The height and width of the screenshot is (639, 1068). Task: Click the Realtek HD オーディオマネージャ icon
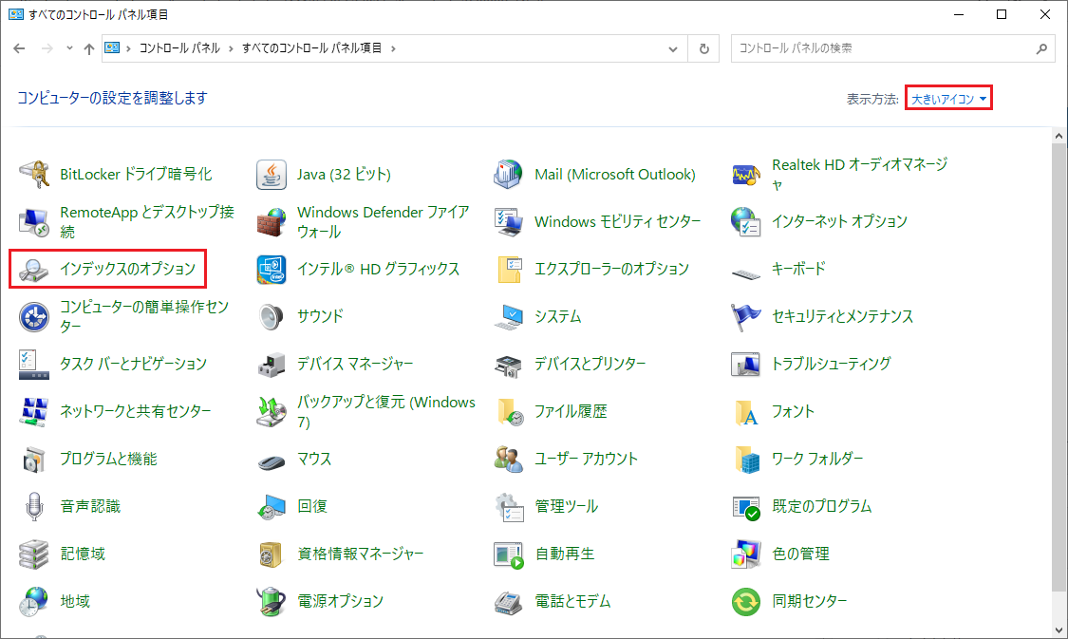click(x=746, y=175)
